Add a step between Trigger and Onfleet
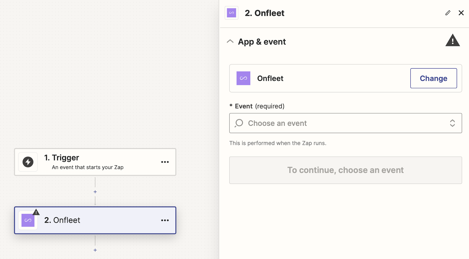Viewport: 469px width, 259px height. click(x=95, y=192)
